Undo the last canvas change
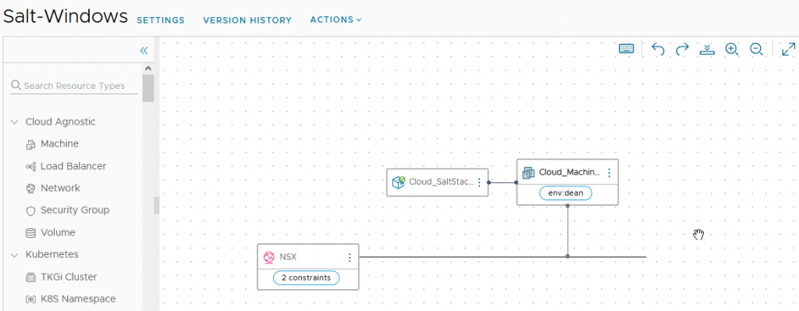 658,49
